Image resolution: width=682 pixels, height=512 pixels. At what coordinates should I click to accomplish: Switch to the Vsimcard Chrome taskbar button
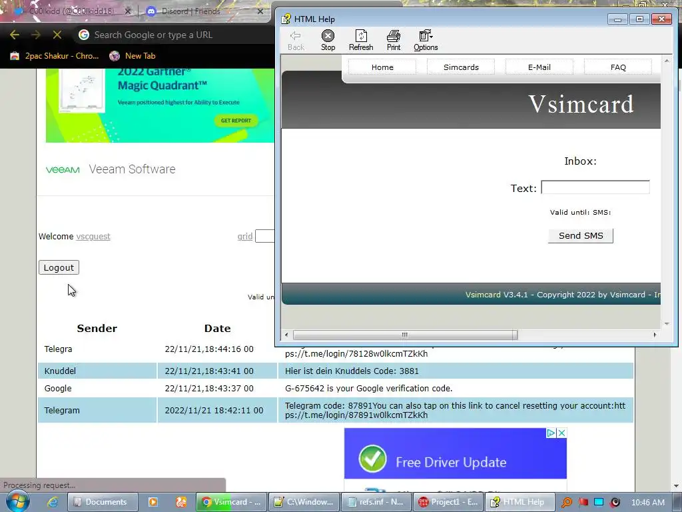pyautogui.click(x=231, y=502)
